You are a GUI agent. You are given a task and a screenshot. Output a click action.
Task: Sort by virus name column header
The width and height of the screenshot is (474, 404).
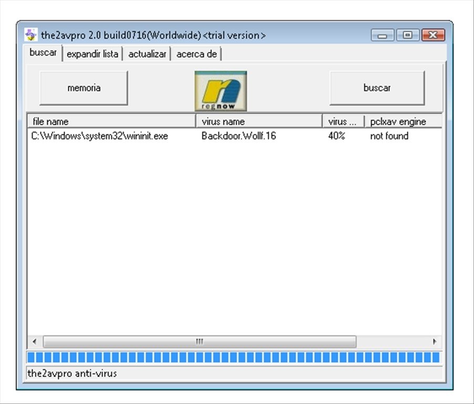(x=259, y=122)
